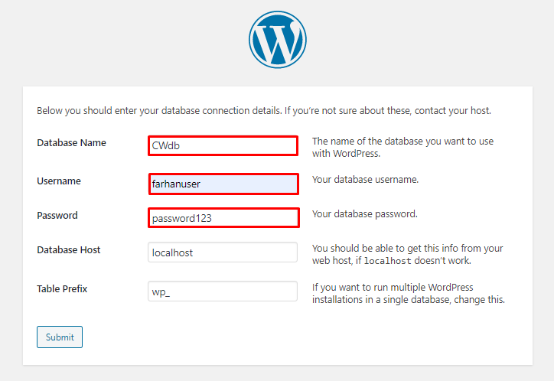Click the multiple installations description text
Screen dimensions: 554x381
[x=409, y=293]
